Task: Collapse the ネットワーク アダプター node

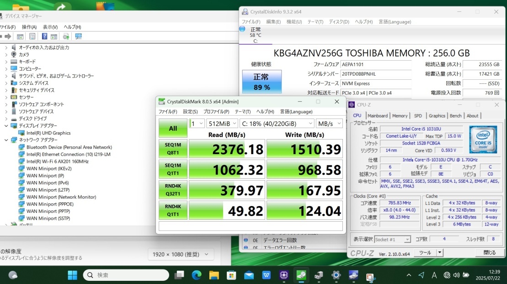Action: (6, 140)
